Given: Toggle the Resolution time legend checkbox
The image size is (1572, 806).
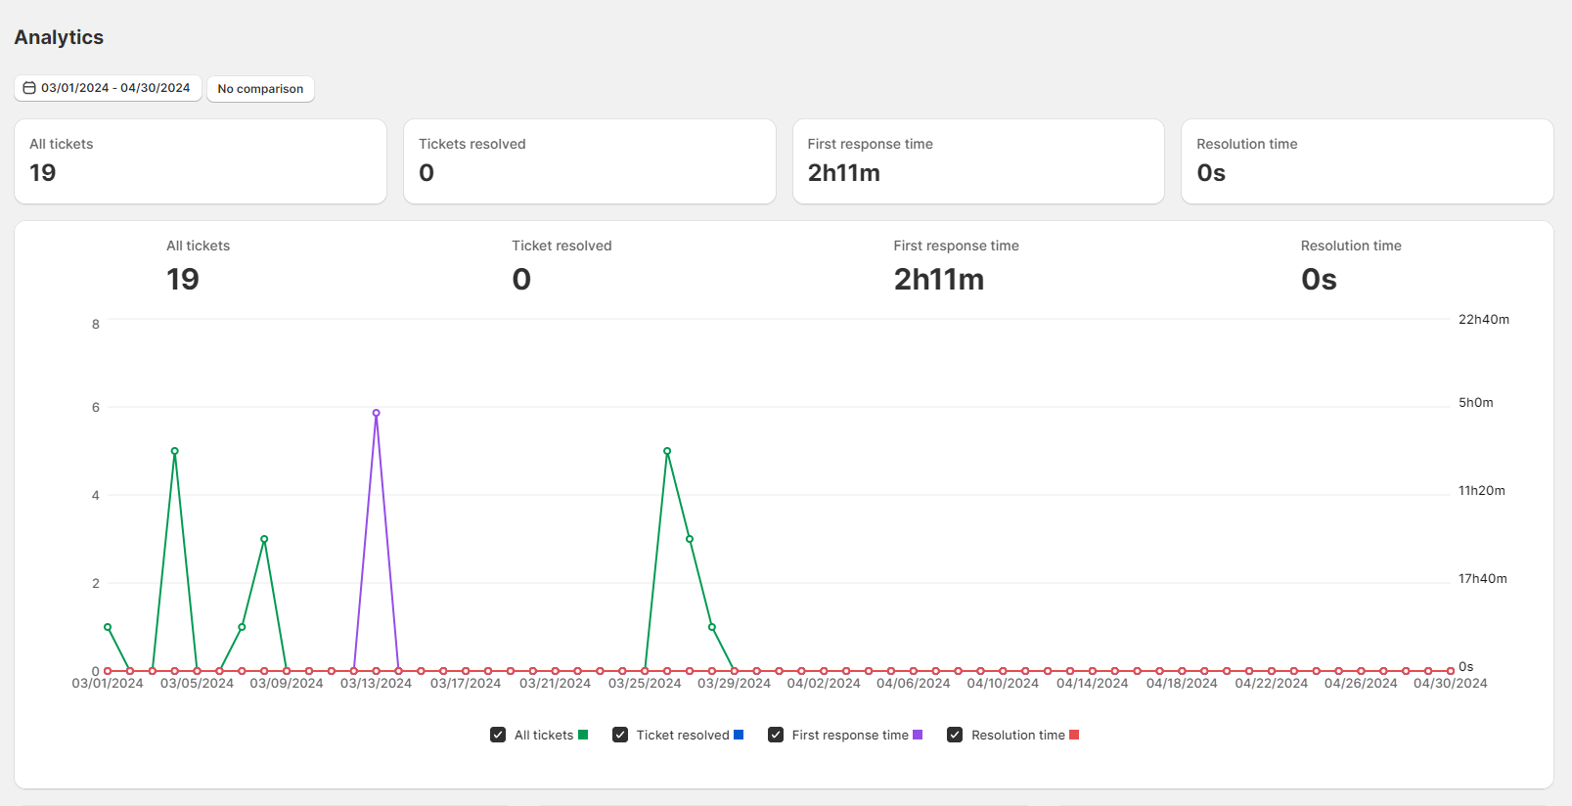Looking at the screenshot, I should pyautogui.click(x=955, y=735).
